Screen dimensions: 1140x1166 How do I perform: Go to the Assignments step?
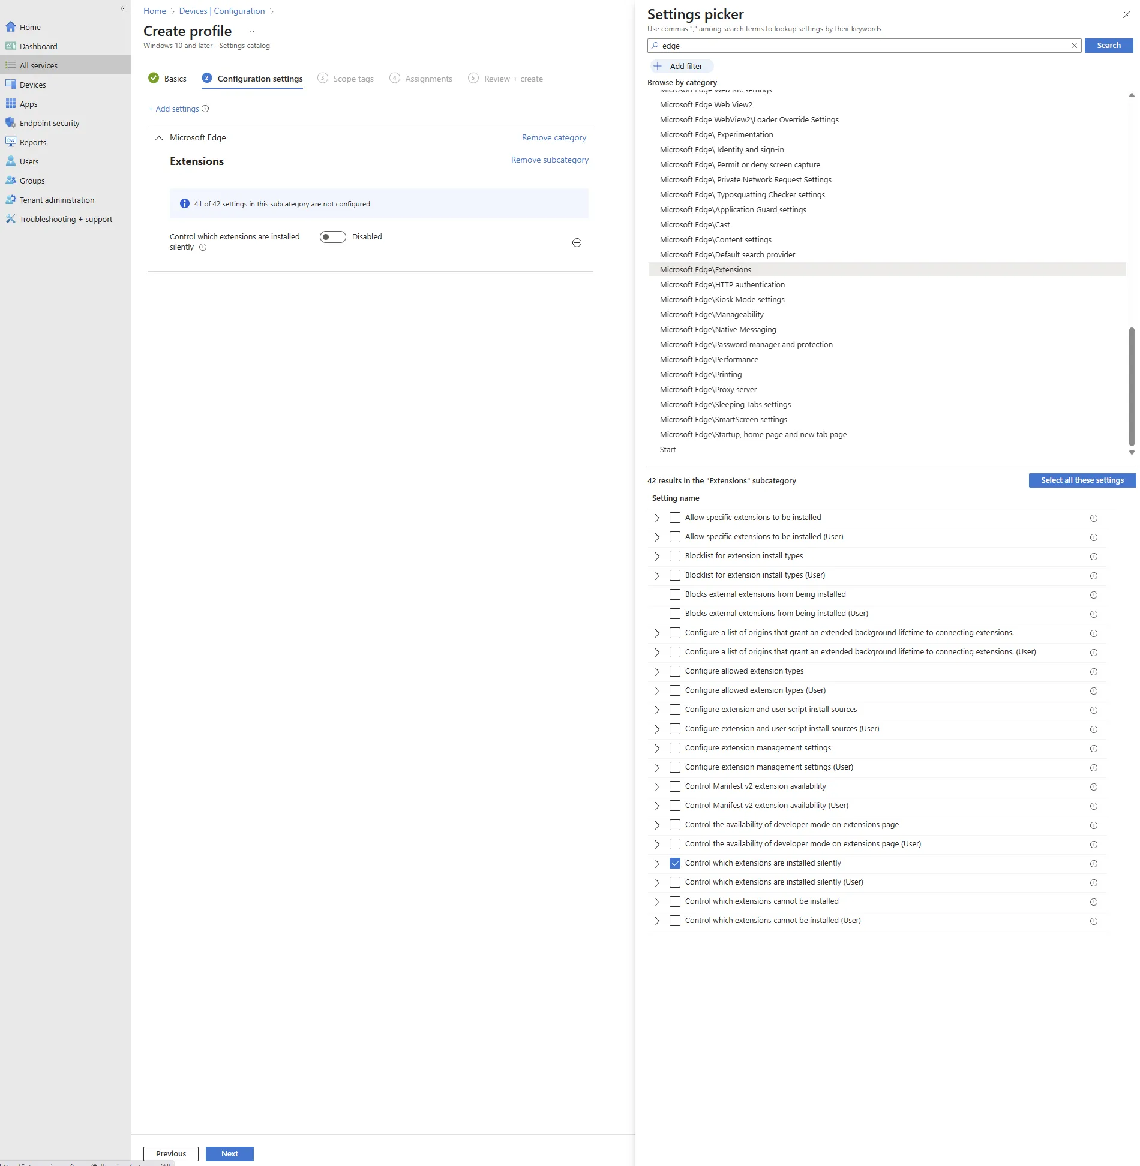[x=421, y=79]
